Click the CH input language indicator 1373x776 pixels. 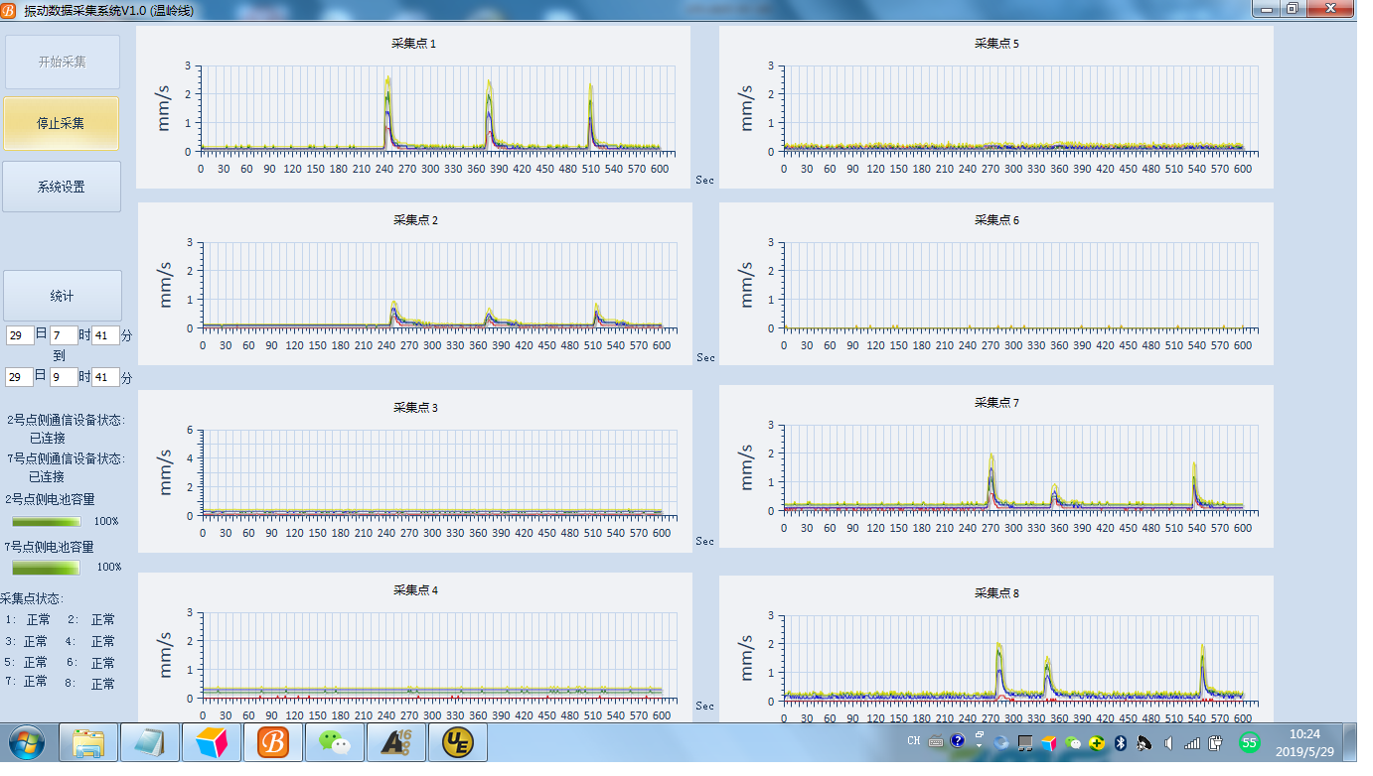[914, 741]
